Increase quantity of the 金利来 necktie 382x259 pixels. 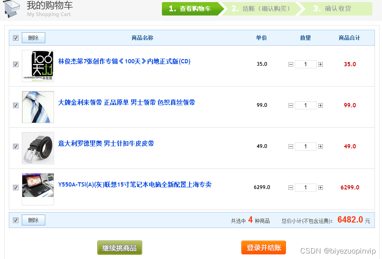point(321,105)
